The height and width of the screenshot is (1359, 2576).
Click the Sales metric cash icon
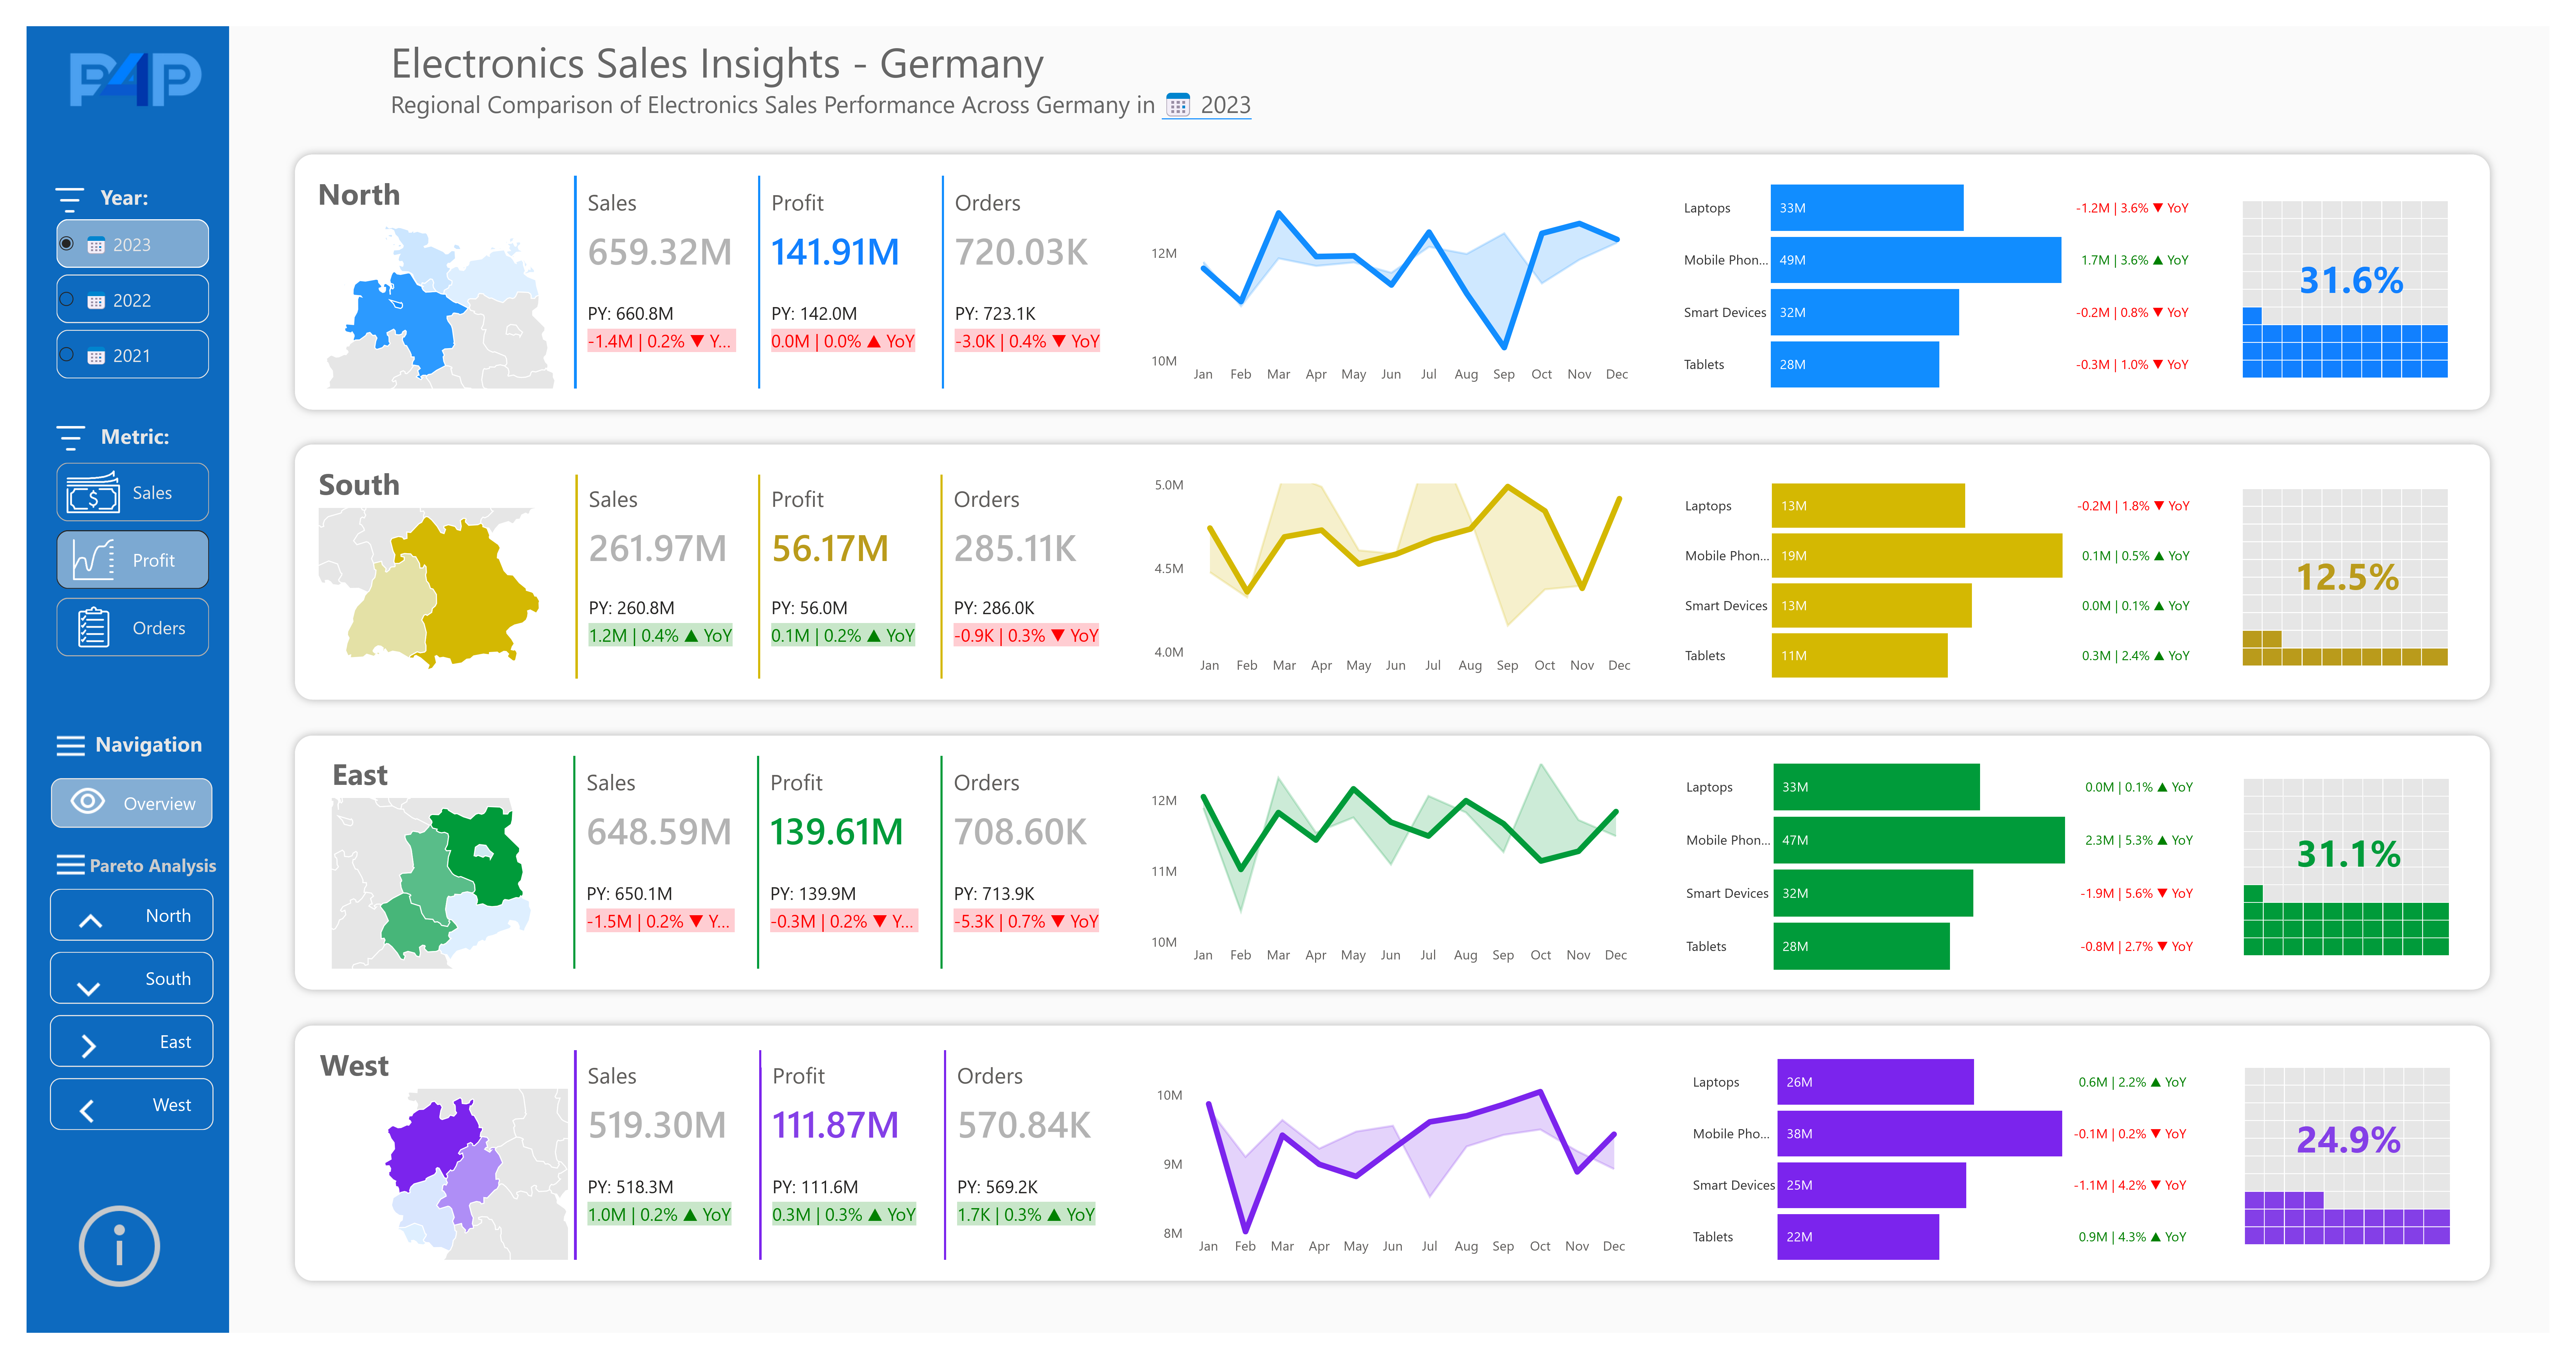point(93,492)
